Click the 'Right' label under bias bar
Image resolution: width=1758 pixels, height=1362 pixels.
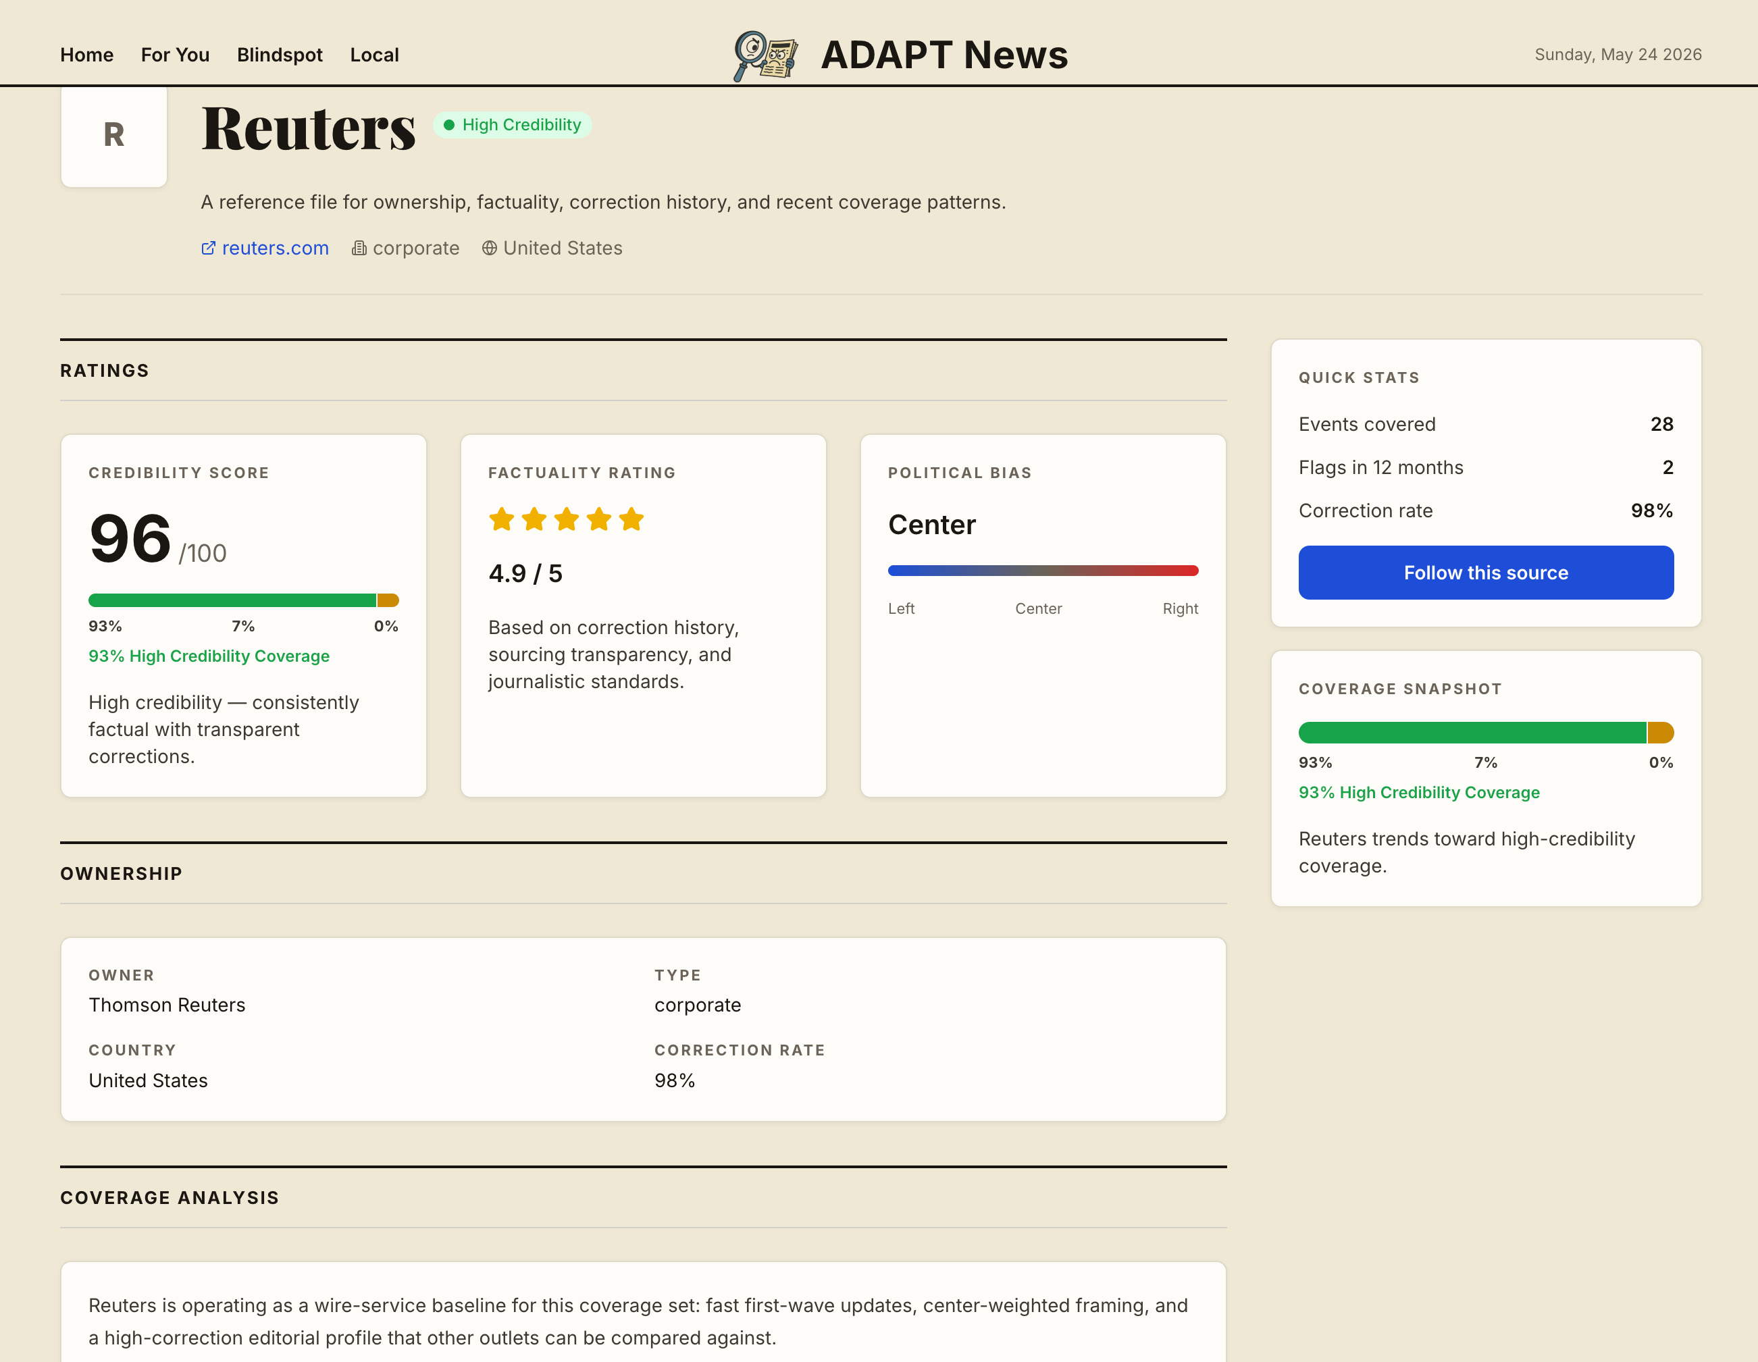pos(1180,608)
